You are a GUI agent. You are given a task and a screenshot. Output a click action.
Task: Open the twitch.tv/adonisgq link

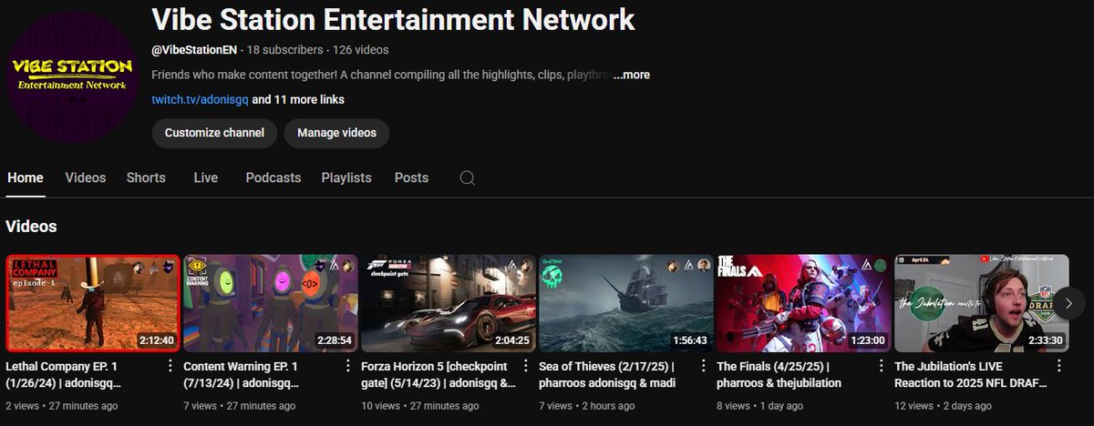click(x=199, y=99)
